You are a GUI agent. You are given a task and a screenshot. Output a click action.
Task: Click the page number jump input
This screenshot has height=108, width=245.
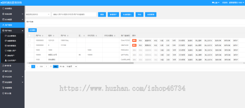point(46,66)
